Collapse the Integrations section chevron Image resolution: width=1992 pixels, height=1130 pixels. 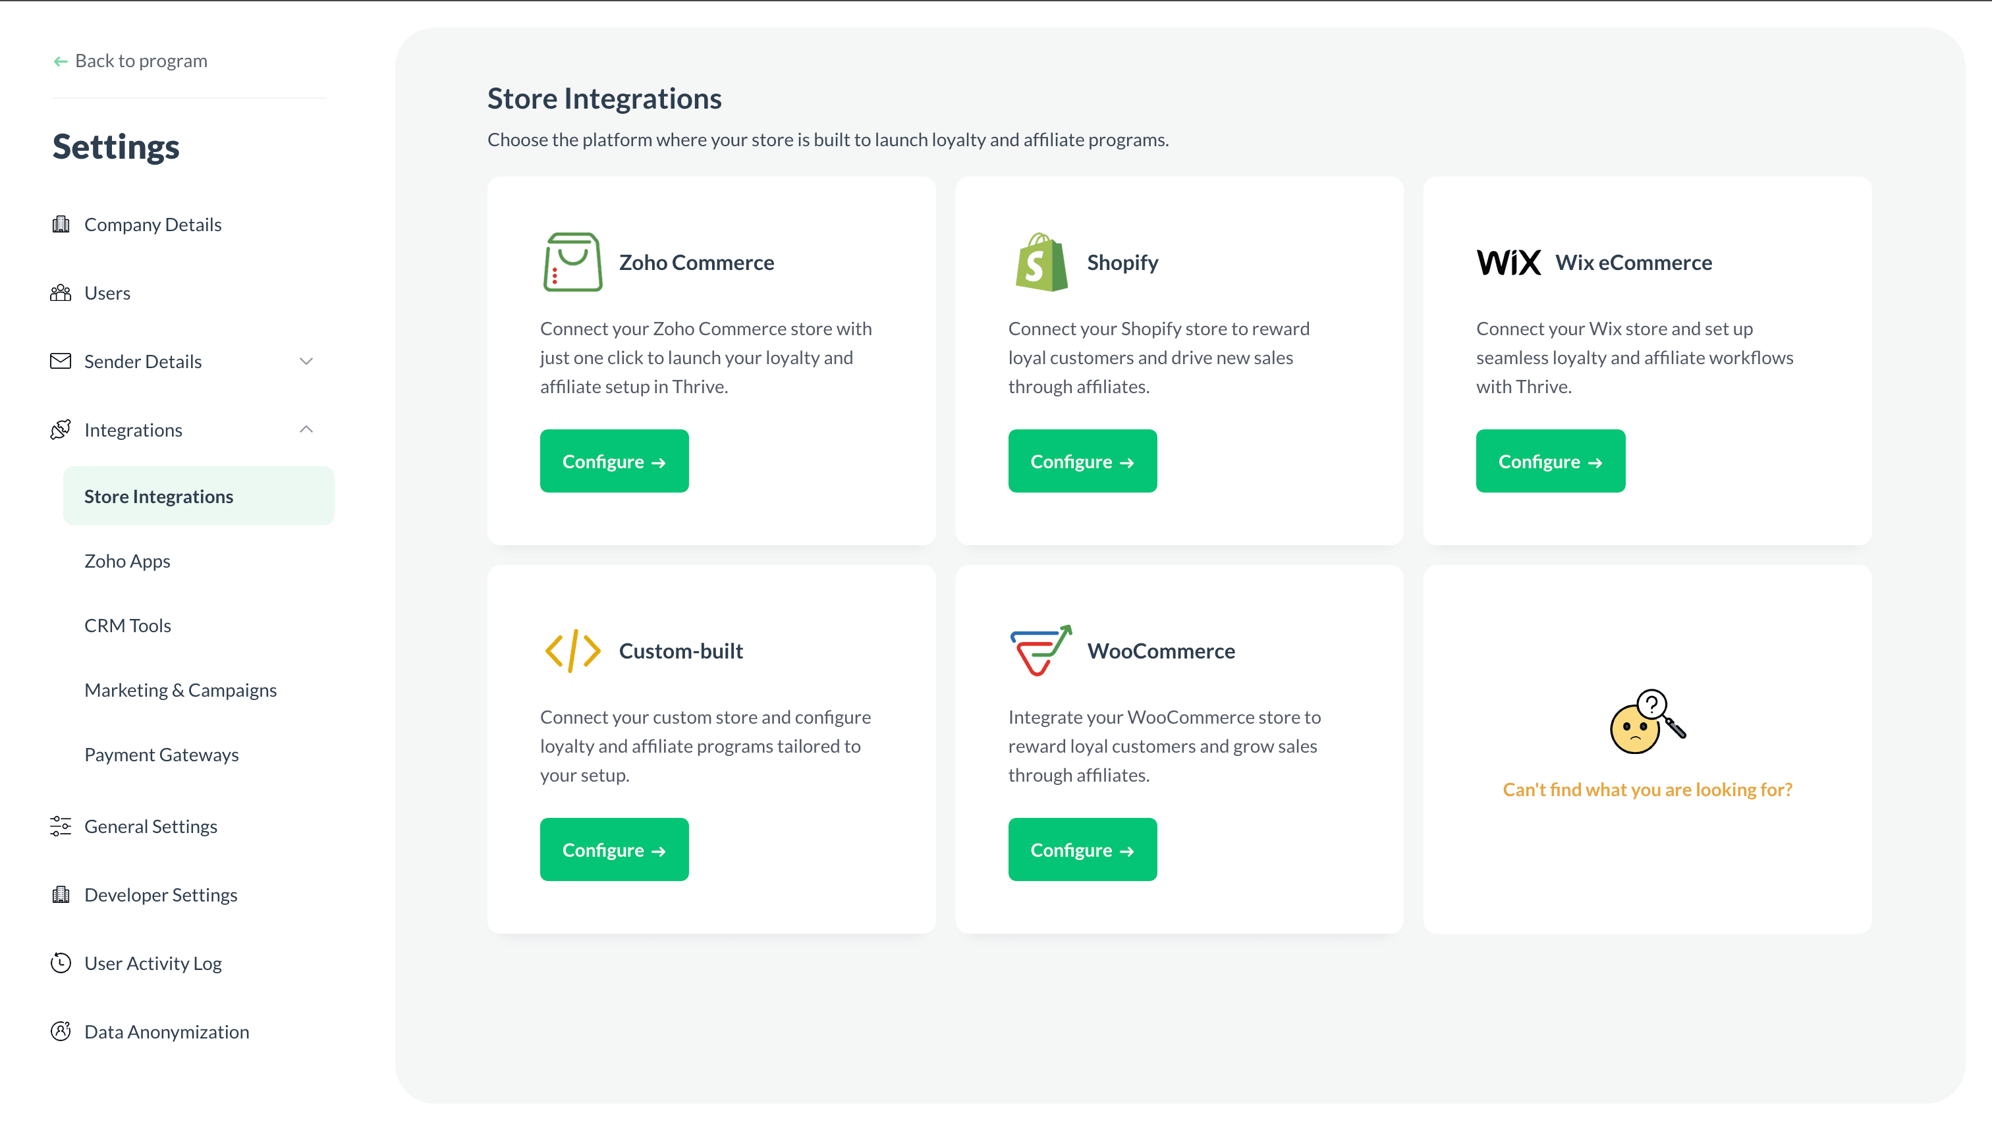pyautogui.click(x=306, y=430)
